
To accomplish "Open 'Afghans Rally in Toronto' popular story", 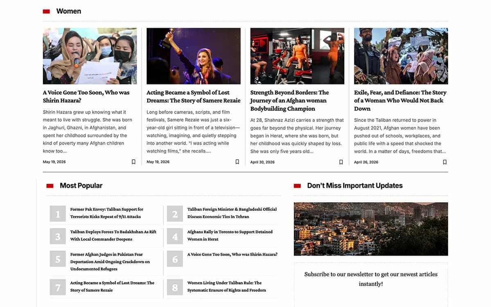I will (x=230, y=235).
